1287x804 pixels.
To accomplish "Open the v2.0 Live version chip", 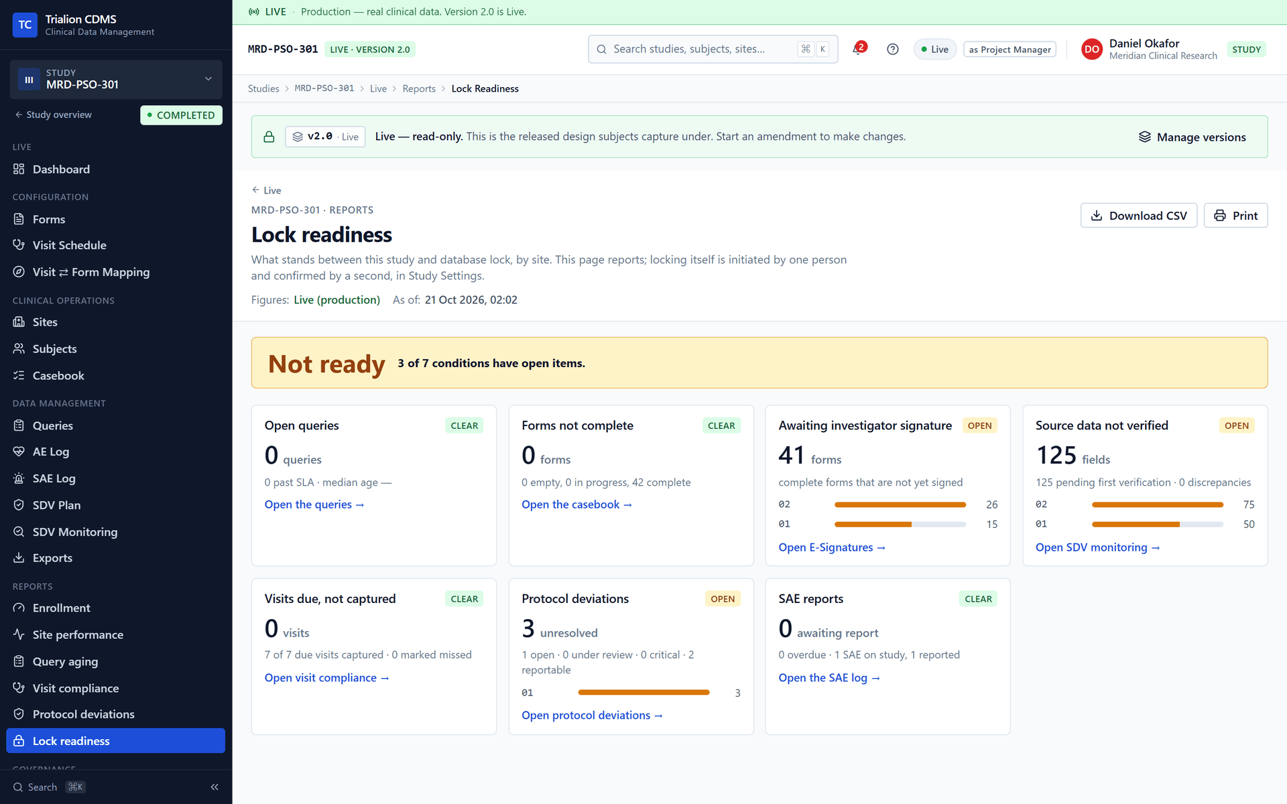I will pyautogui.click(x=325, y=137).
